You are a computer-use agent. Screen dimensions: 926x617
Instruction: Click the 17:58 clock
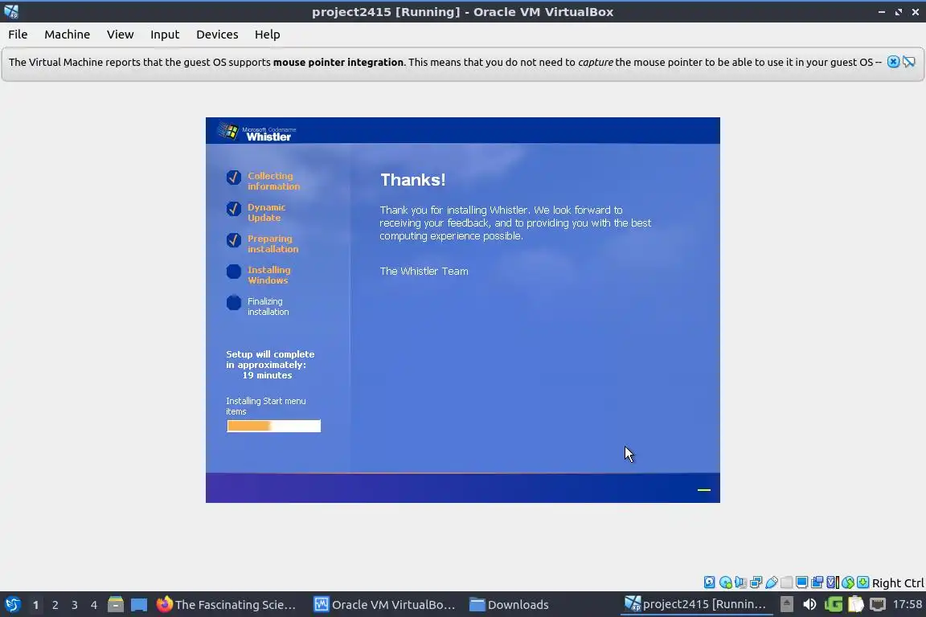[907, 604]
